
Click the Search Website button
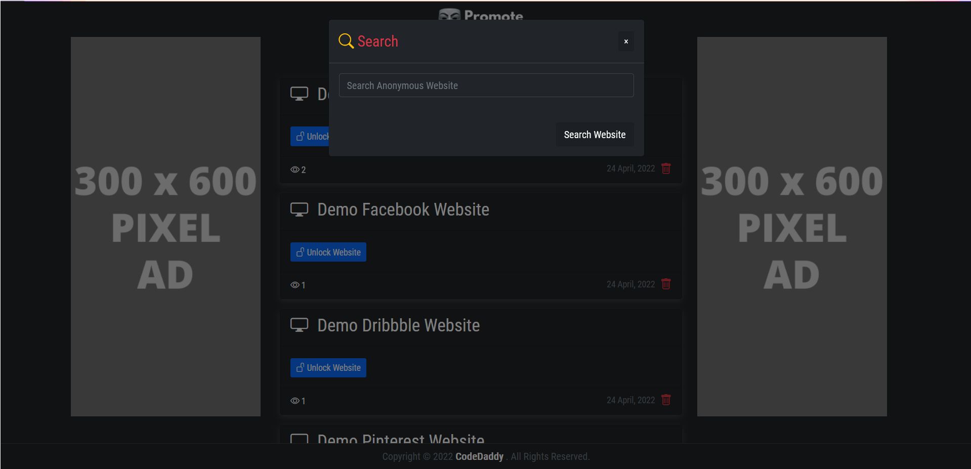pos(595,135)
